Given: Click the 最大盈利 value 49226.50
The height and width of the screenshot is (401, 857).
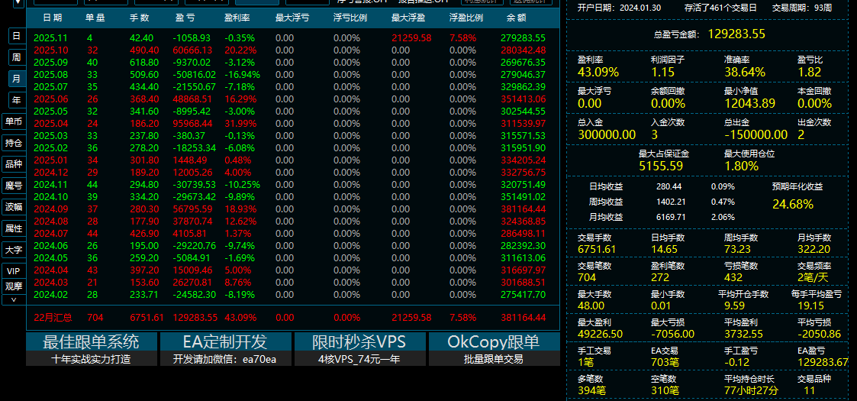Looking at the screenshot, I should tap(600, 334).
